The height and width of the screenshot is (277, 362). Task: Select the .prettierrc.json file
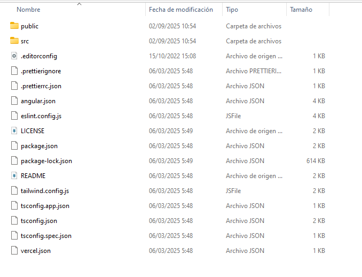click(41, 86)
